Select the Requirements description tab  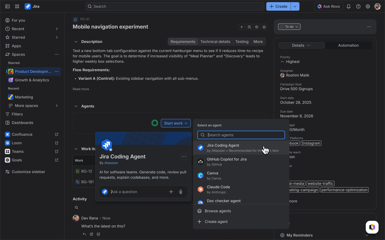click(x=183, y=42)
